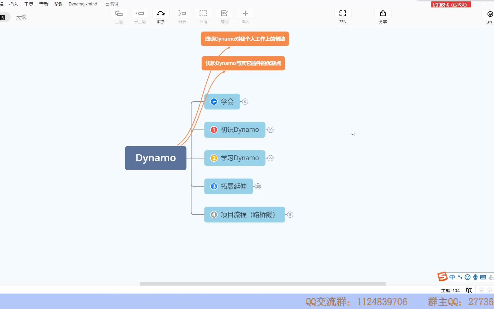Open Sogou soft keyboard icon
The height and width of the screenshot is (309, 494).
(483, 277)
